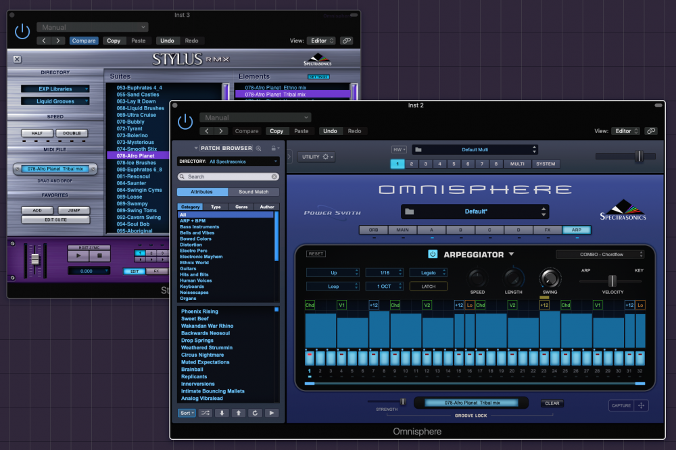The image size is (676, 450).
Task: Clear the patch search field
Action: (274, 177)
